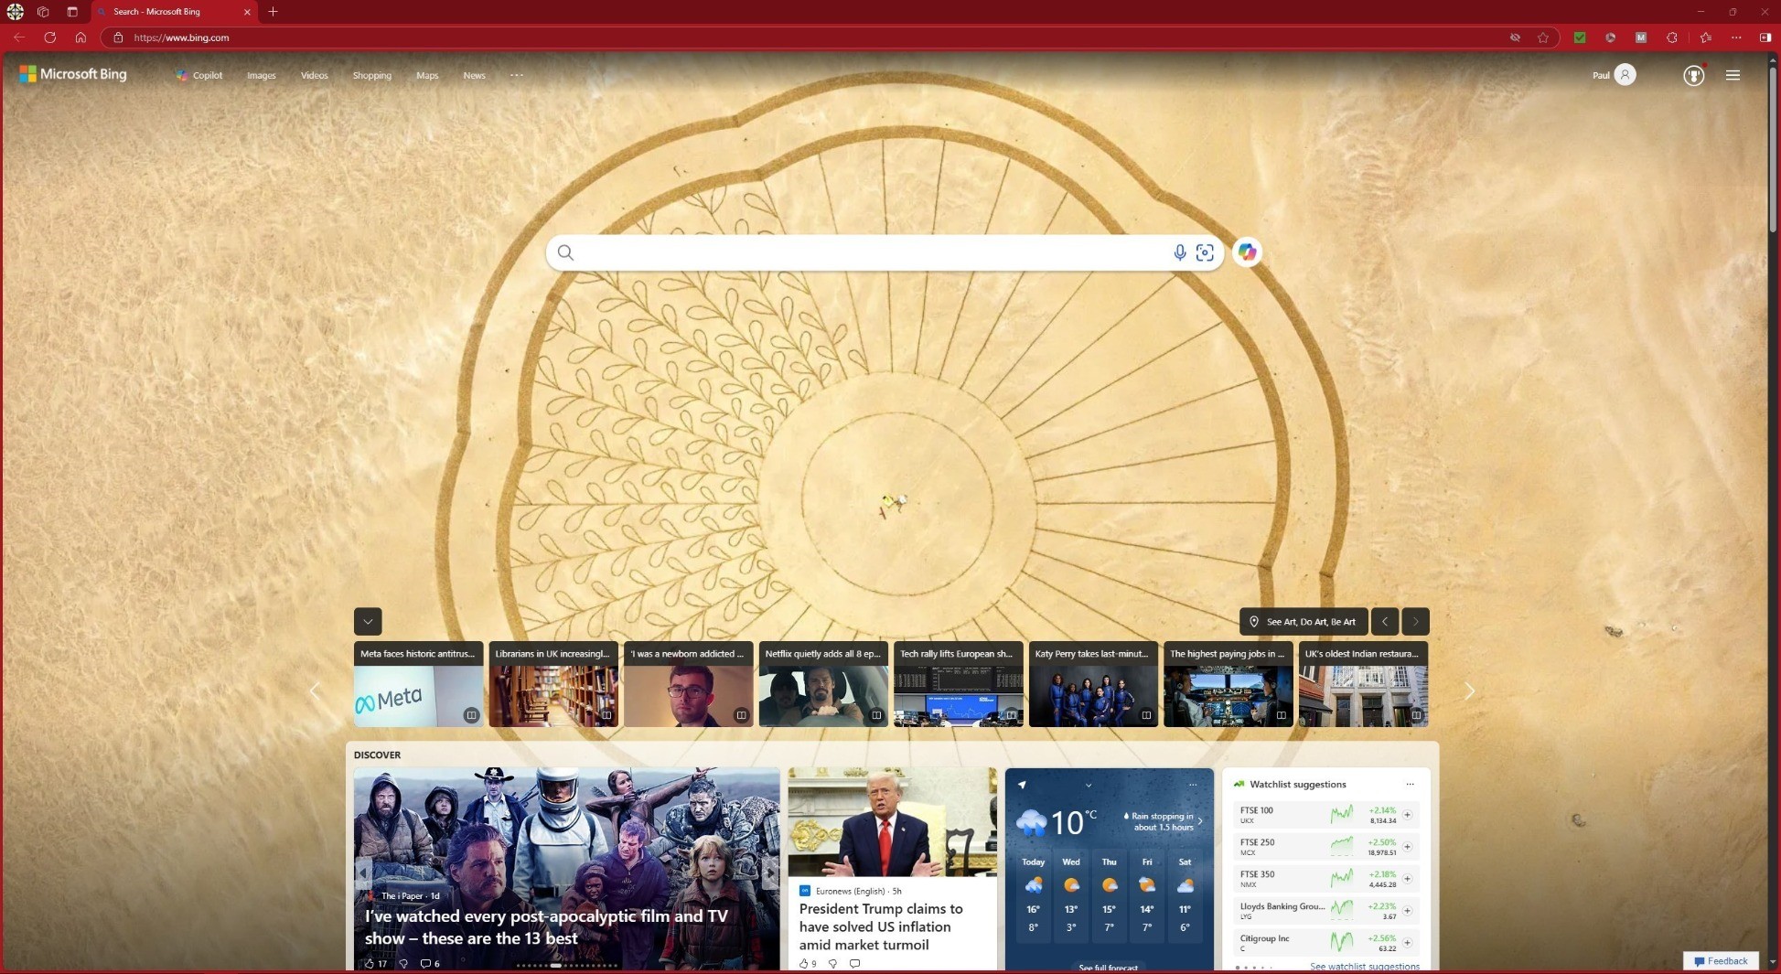Open the tab actions menu icon

[x=72, y=12]
